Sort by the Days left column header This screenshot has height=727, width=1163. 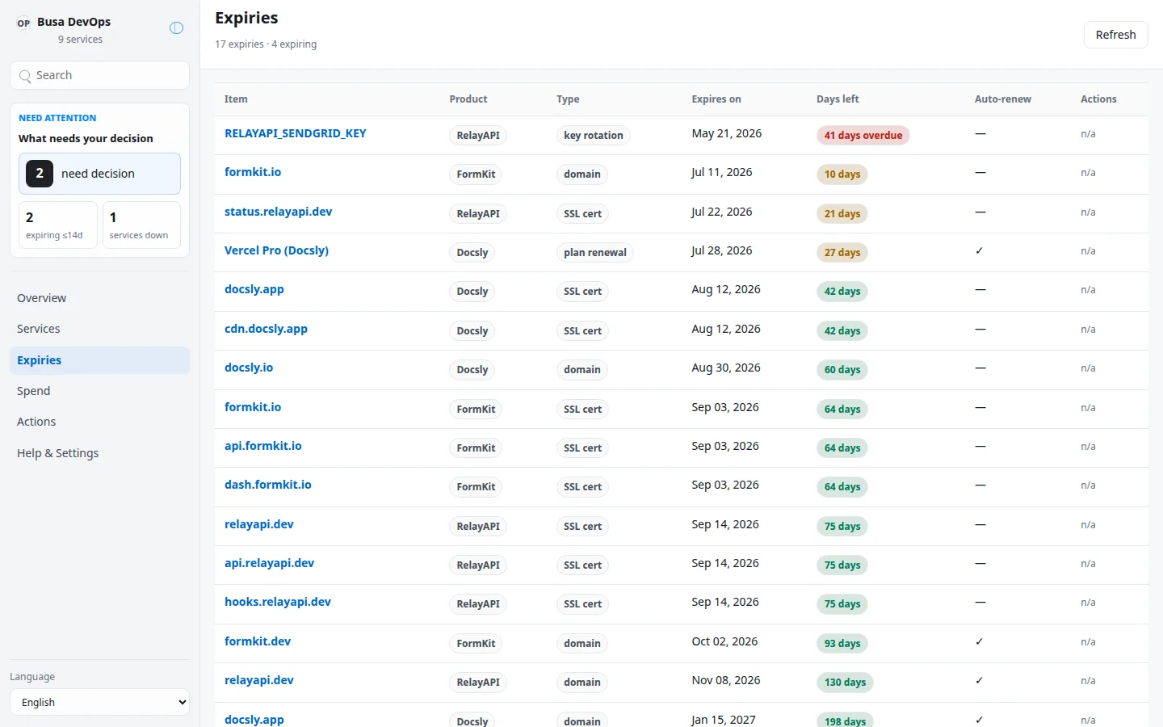click(x=838, y=99)
